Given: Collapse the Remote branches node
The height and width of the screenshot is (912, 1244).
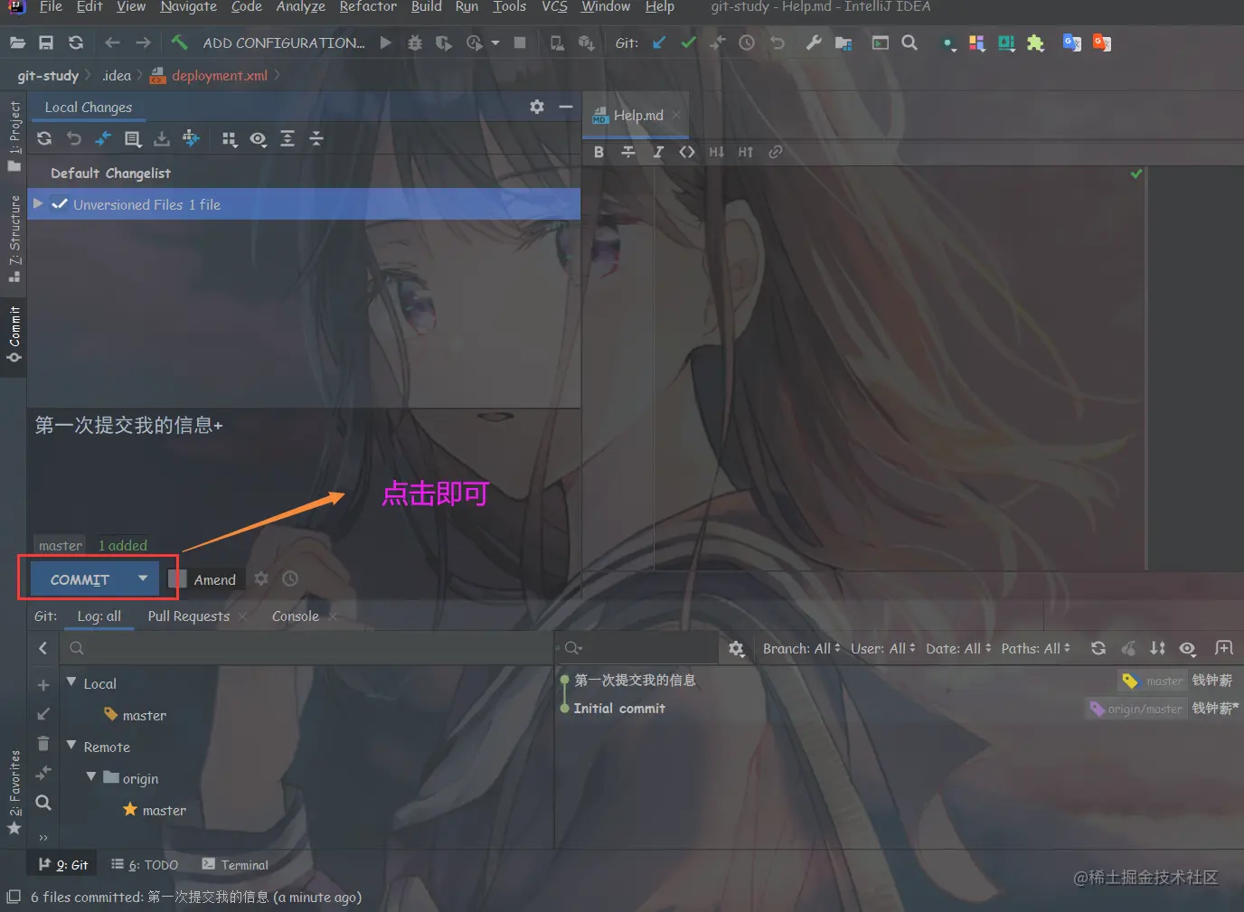Looking at the screenshot, I should click(71, 746).
